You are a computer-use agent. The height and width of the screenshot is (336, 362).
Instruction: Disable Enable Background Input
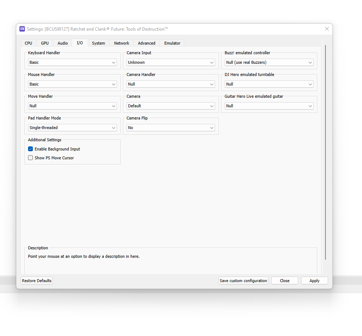click(x=30, y=149)
